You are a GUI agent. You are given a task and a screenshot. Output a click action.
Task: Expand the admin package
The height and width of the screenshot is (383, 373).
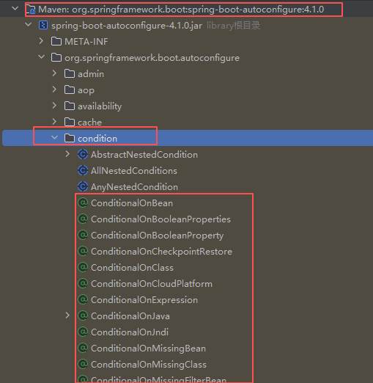tap(54, 73)
